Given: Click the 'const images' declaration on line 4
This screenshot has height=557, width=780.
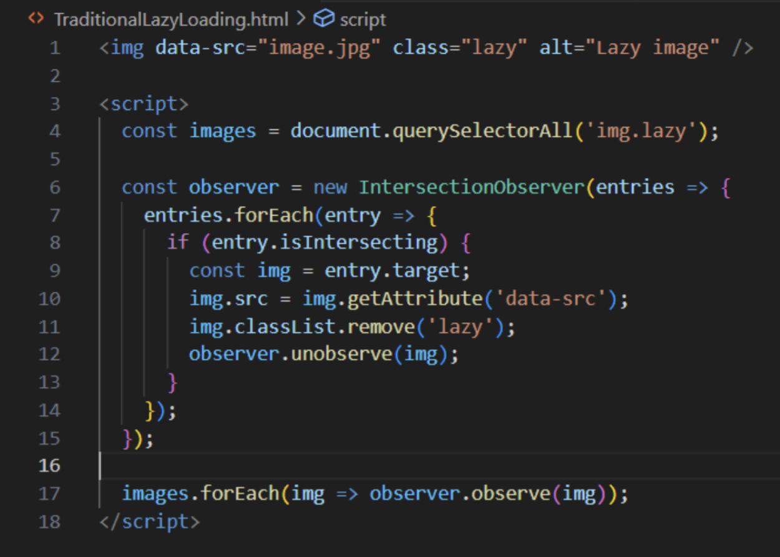Looking at the screenshot, I should pyautogui.click(x=189, y=131).
